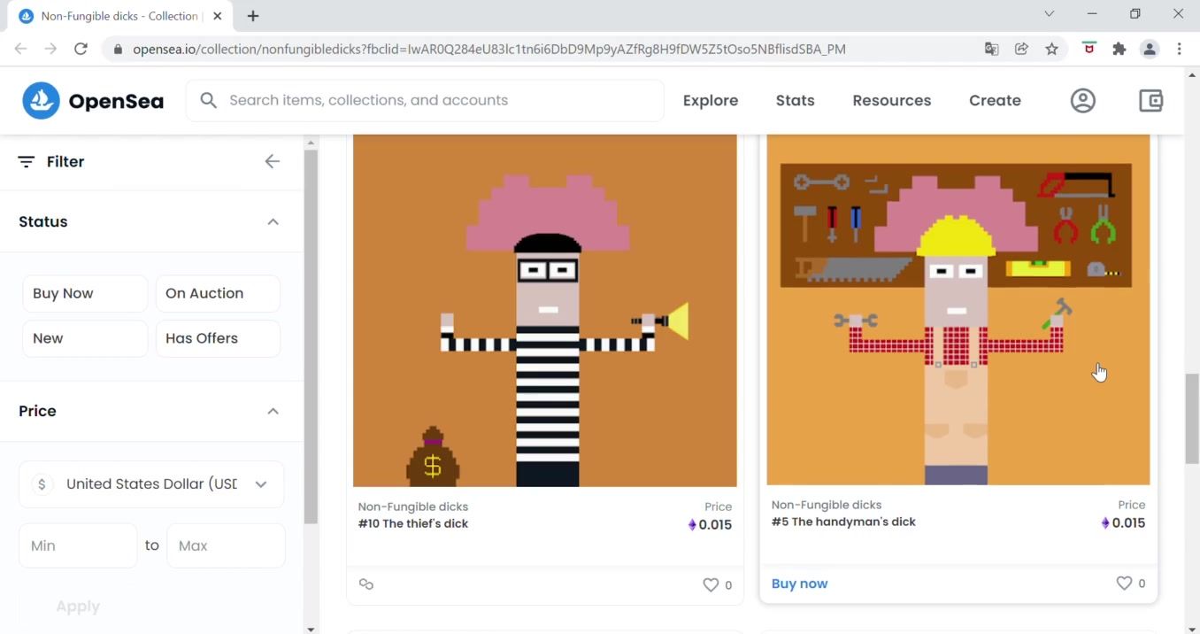Toggle the Buy Now status filter
The image size is (1200, 634).
click(x=85, y=294)
